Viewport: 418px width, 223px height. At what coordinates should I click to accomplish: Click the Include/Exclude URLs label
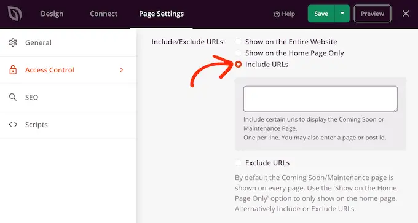[x=188, y=42]
